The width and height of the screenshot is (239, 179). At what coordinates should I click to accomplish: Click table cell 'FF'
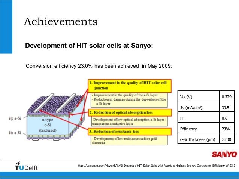pyautogui.click(x=199, y=117)
